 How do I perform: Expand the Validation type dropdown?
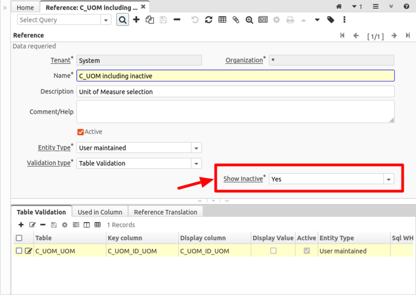(x=196, y=164)
